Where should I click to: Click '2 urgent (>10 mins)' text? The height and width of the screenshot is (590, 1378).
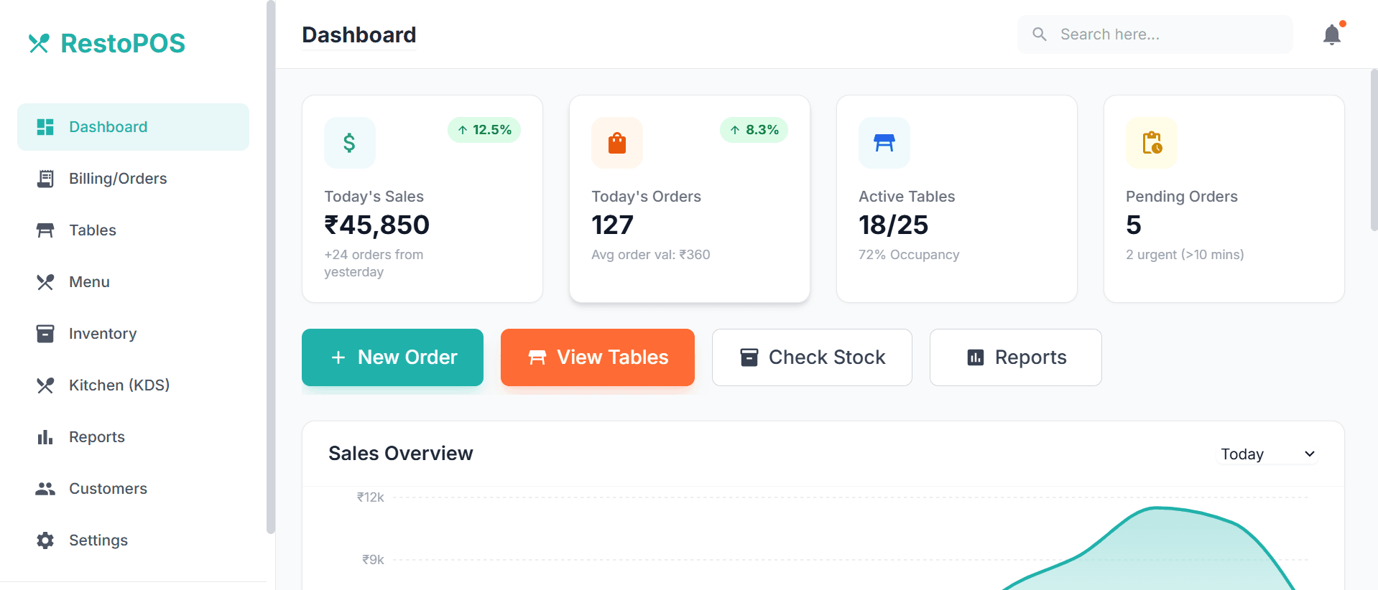point(1185,255)
